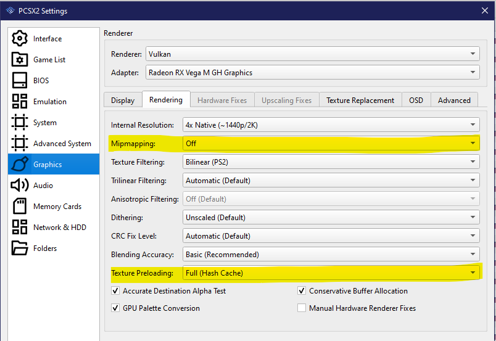Go to BIOS settings
496x341 pixels.
pos(54,80)
